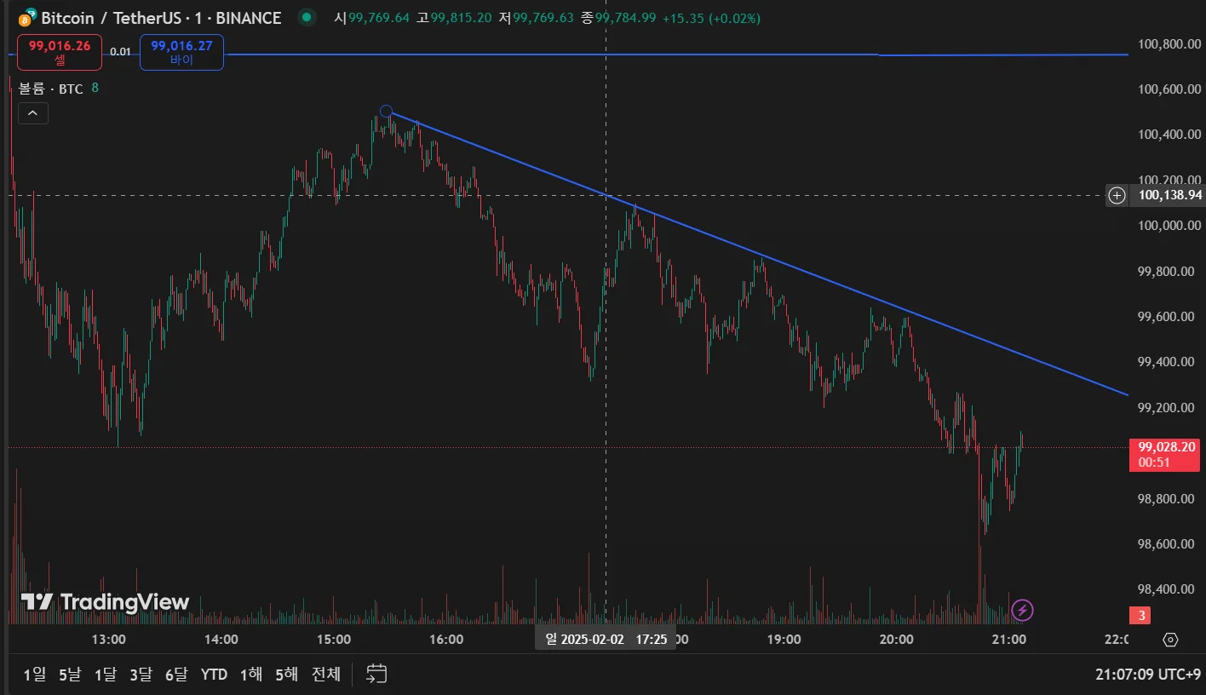The image size is (1206, 695).
Task: Open chart settings via the hexagon gear icon
Action: click(x=1170, y=640)
